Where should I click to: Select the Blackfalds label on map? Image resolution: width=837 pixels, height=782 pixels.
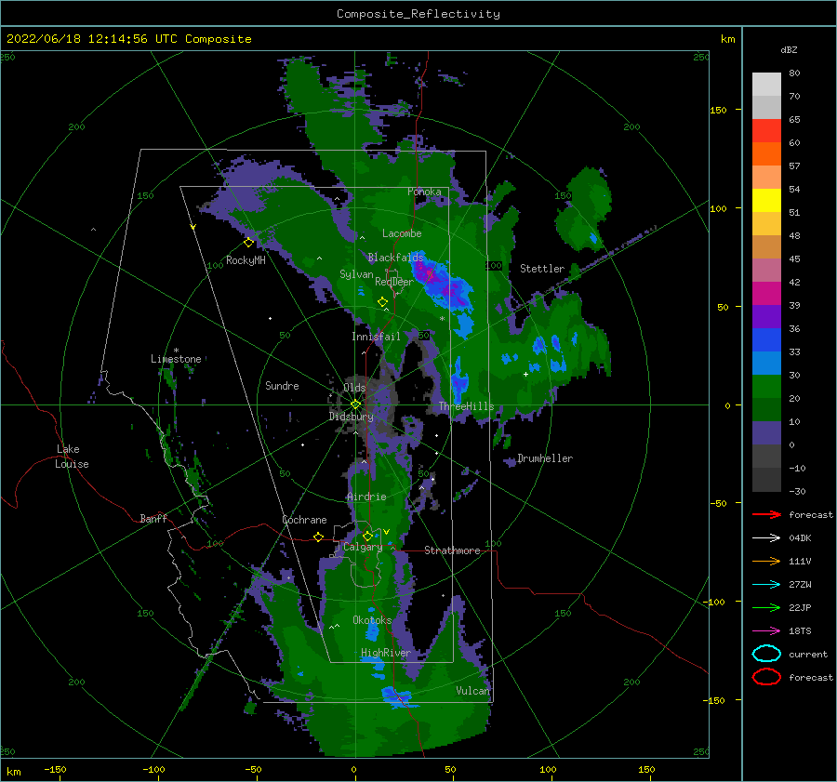pos(395,258)
